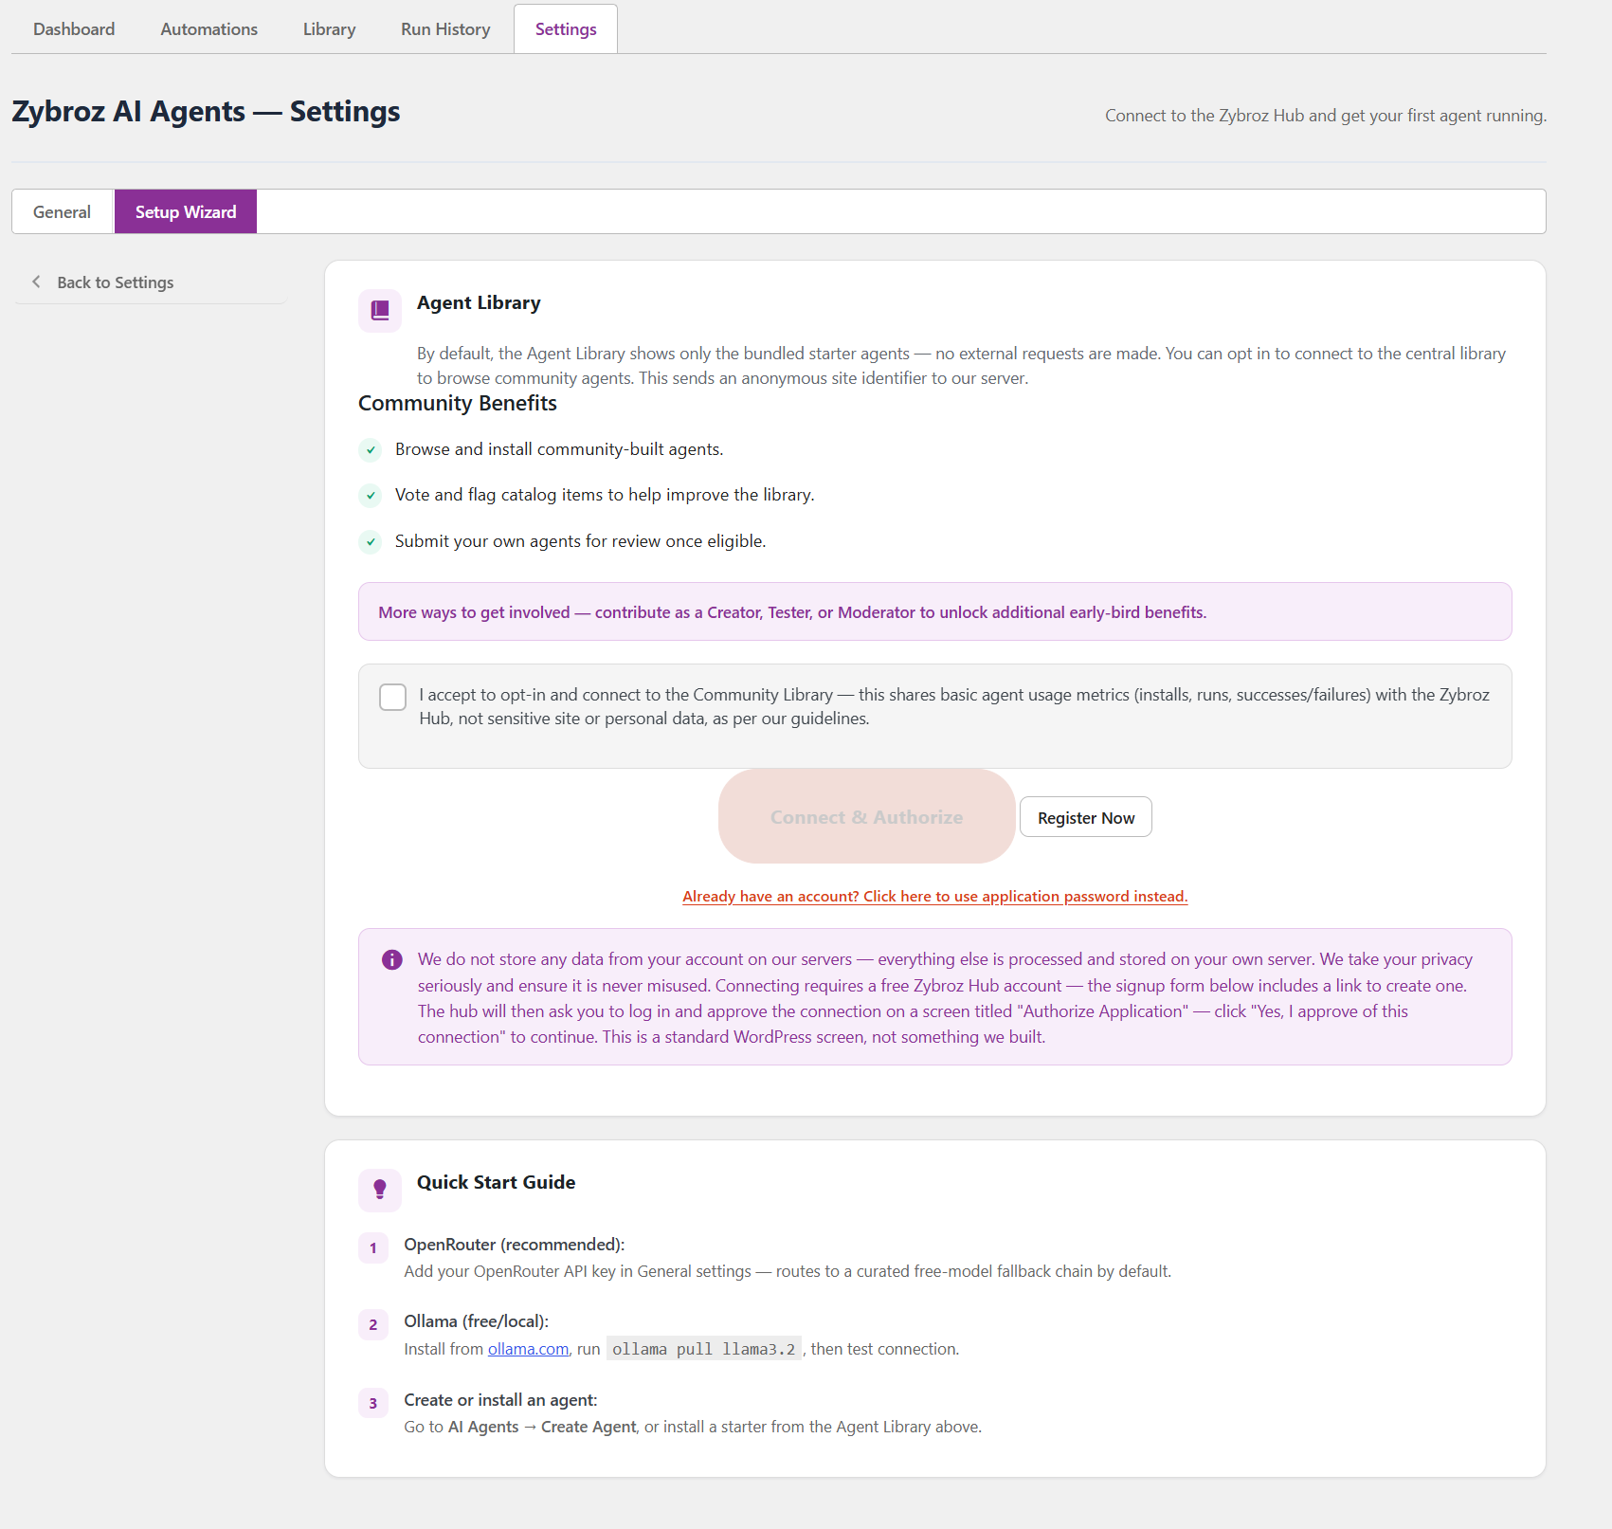The image size is (1612, 1529).
Task: Click checkmark icon beside Browse and install agents
Action: [x=371, y=449]
